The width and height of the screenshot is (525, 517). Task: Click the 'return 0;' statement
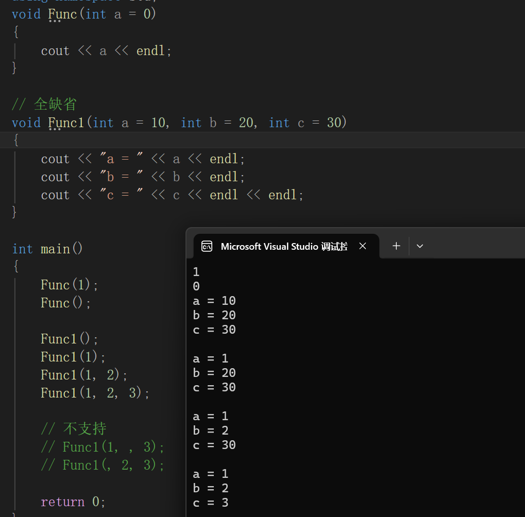tap(73, 502)
